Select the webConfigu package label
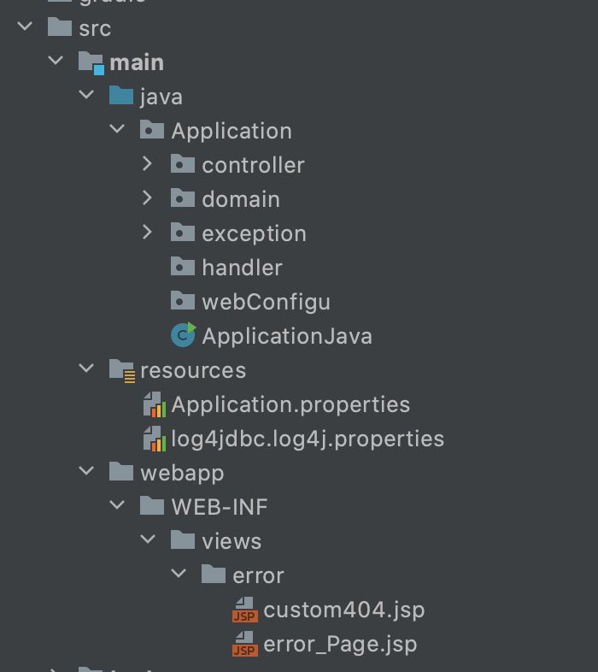598x672 pixels. pyautogui.click(x=266, y=303)
